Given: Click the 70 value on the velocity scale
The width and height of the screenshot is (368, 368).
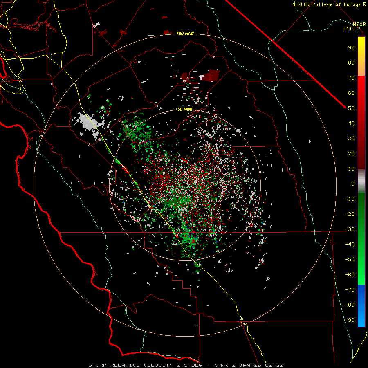Looking at the screenshot, I should tap(351, 78).
